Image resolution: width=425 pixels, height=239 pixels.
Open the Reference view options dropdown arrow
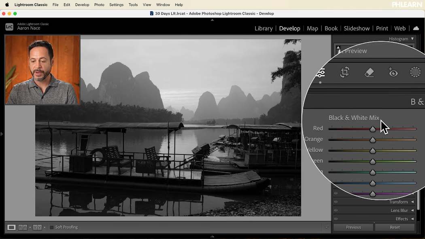click(x=30, y=227)
